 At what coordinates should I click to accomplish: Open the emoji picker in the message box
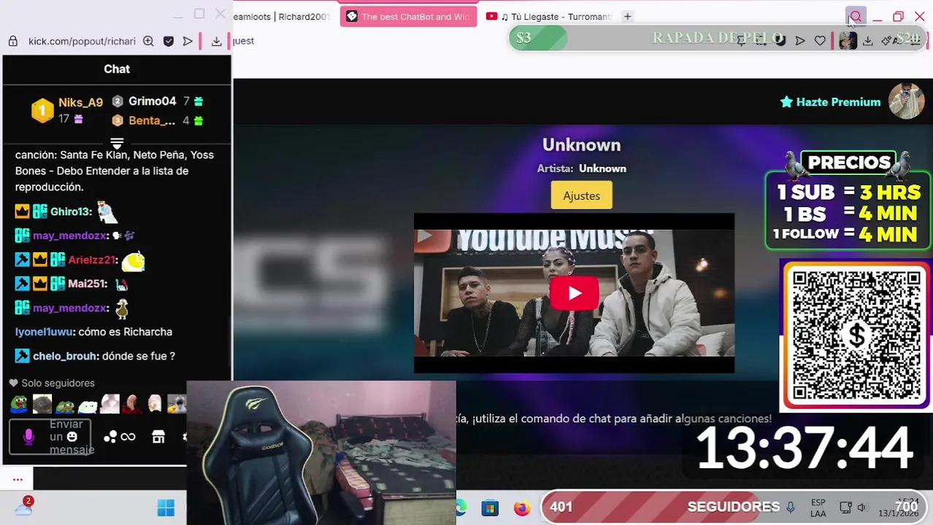72,437
